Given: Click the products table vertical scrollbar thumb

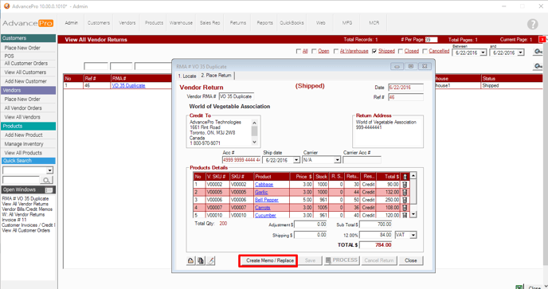Looking at the screenshot, I should coord(413,192).
